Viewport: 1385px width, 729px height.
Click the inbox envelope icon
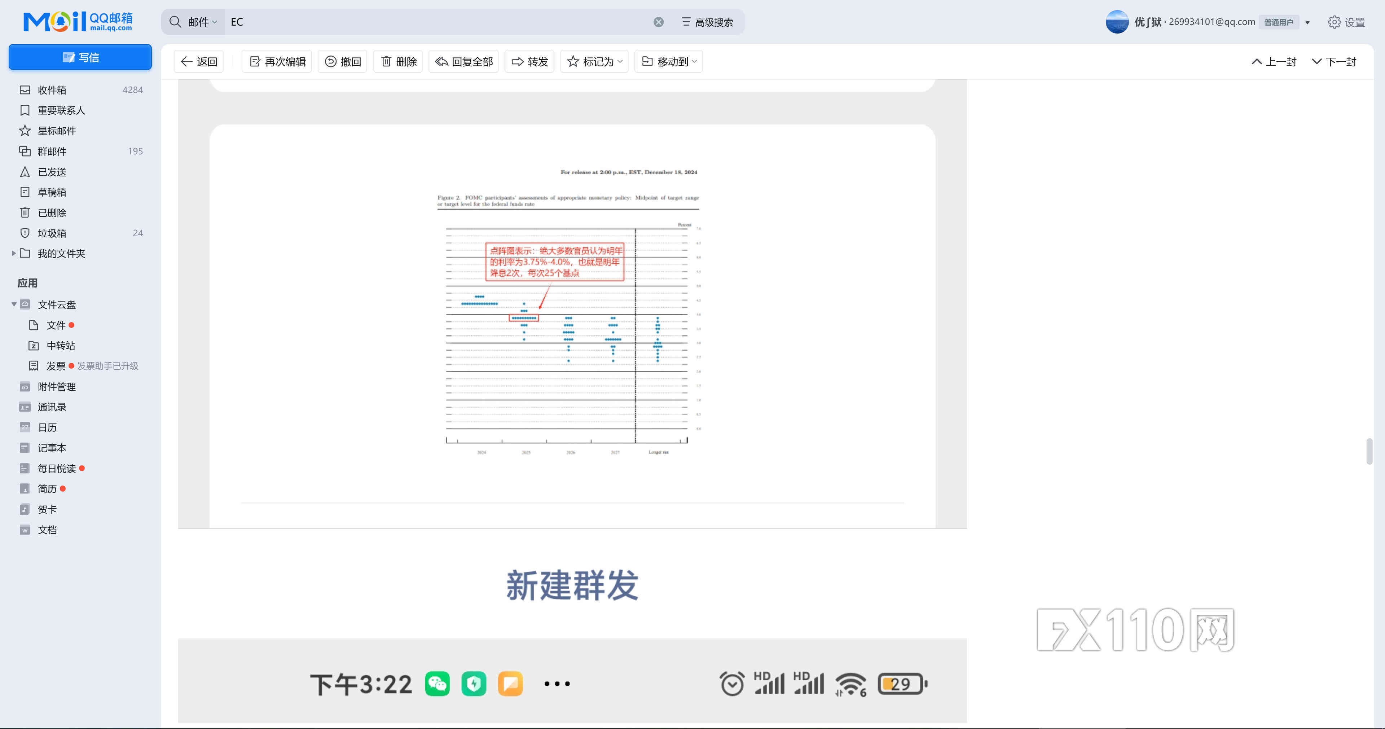[25, 90]
